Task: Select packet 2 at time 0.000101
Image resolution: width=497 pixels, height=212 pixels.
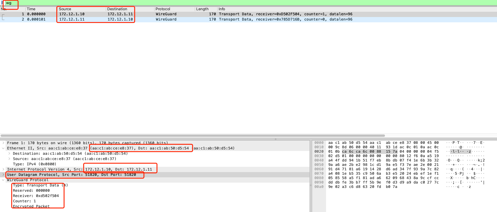Action: 248,19
